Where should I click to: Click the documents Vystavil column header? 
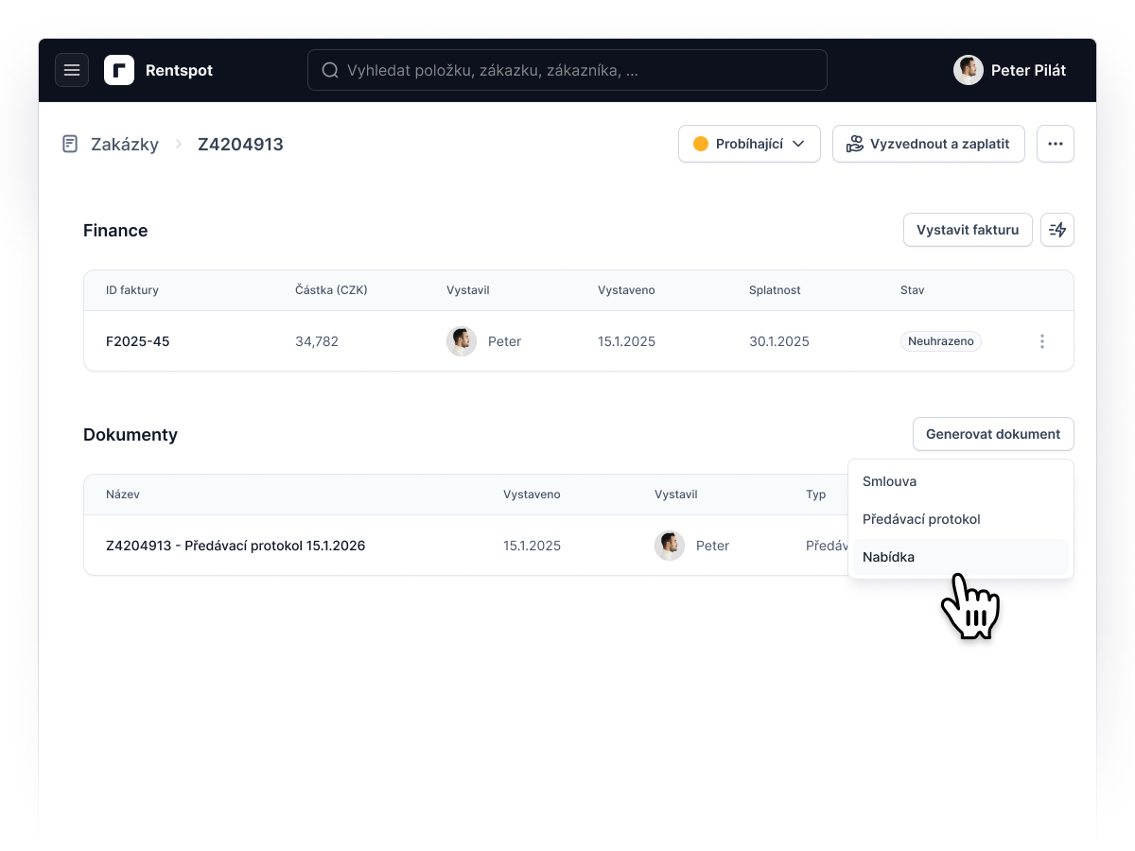[x=676, y=495]
